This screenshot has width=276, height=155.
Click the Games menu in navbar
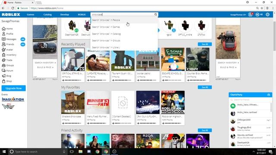tap(31, 15)
